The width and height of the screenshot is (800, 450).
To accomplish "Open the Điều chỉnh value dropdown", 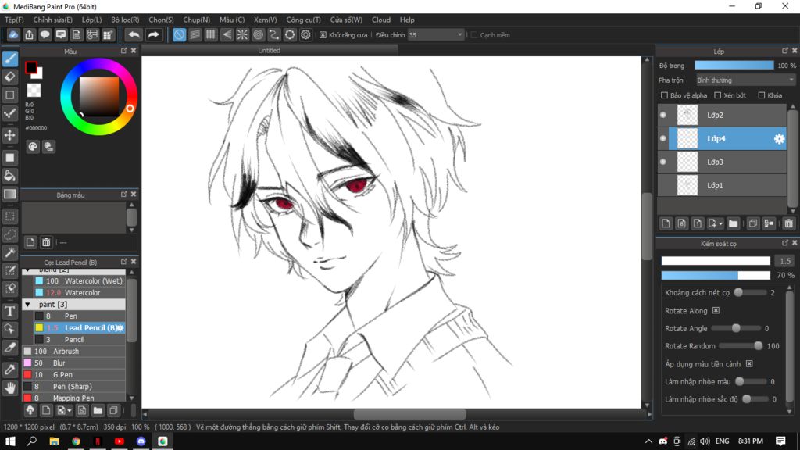I will (436, 35).
